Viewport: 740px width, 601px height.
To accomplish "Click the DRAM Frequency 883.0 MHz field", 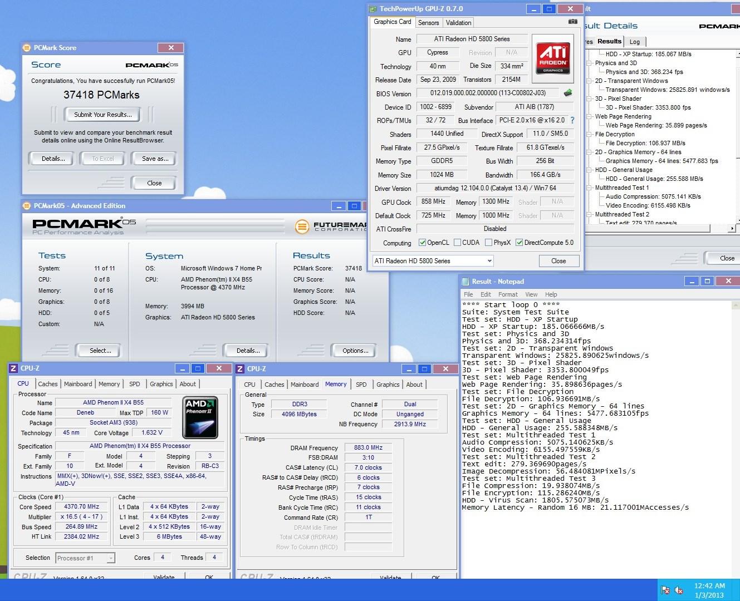I will click(x=369, y=447).
